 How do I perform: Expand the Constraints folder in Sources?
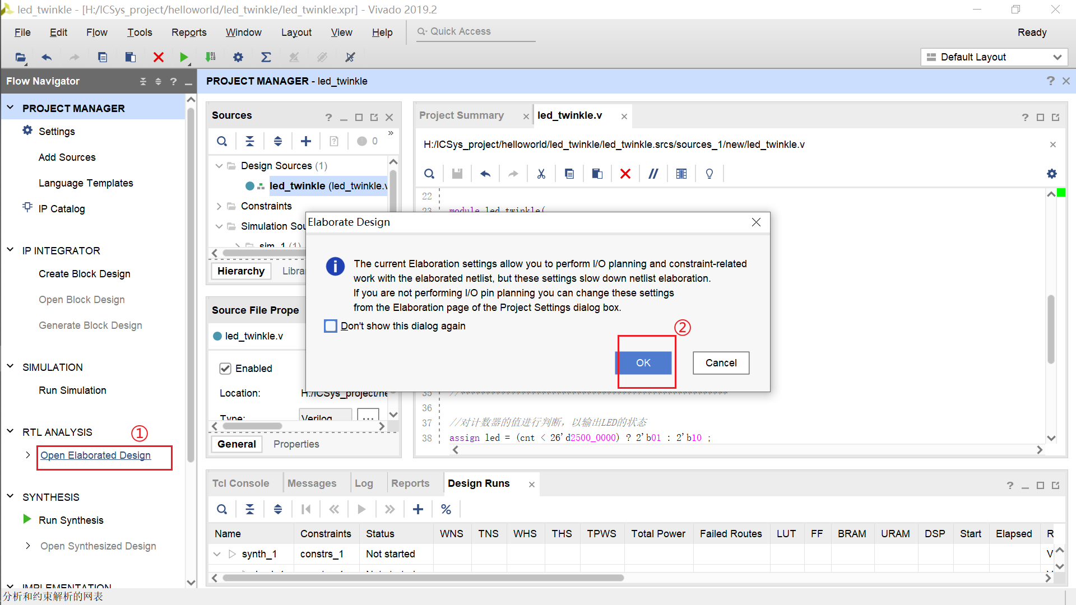[219, 206]
